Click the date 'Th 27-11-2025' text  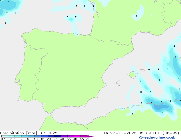pyautogui.click(x=120, y=133)
